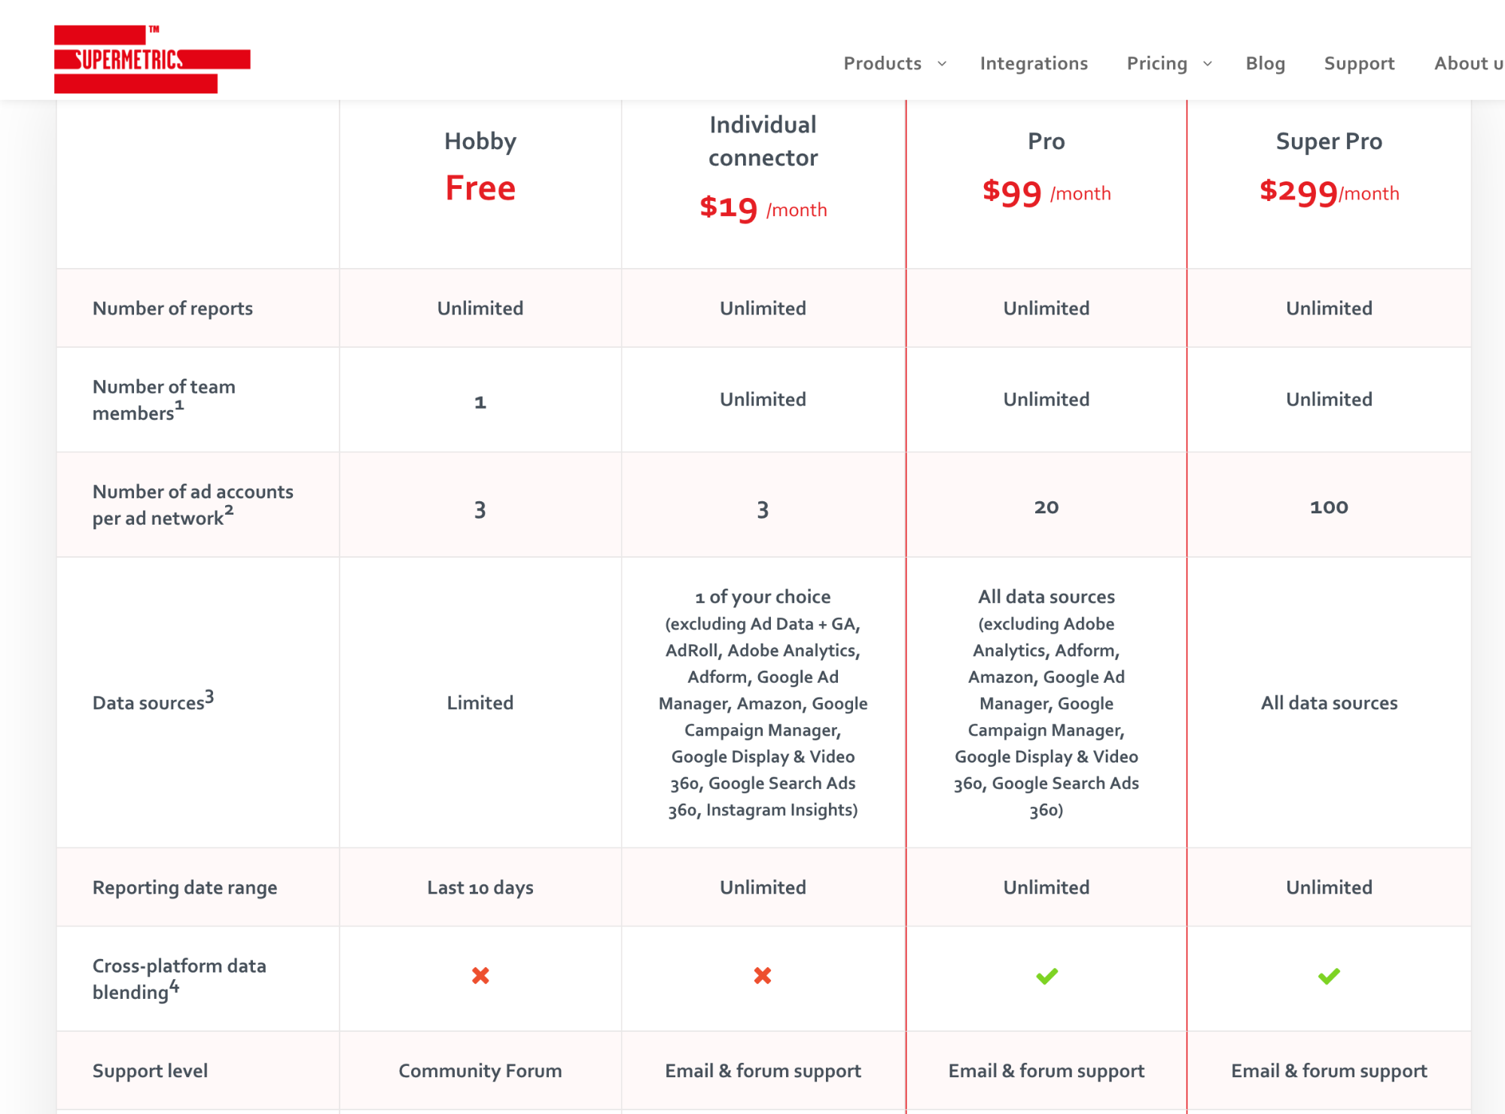This screenshot has height=1114, width=1505.
Task: Click the Cross-platform data blending label
Action: [179, 979]
